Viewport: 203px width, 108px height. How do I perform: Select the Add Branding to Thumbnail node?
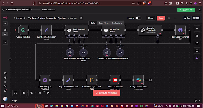pos(45,80)
